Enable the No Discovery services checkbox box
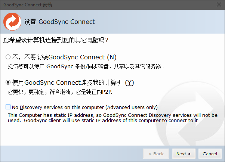 8,107
